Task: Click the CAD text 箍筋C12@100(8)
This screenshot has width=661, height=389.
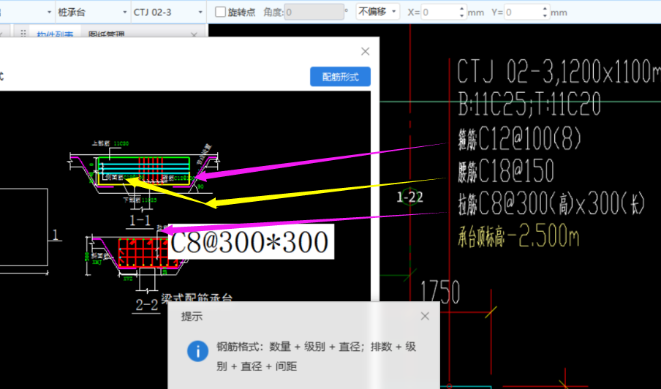Action: (x=520, y=139)
